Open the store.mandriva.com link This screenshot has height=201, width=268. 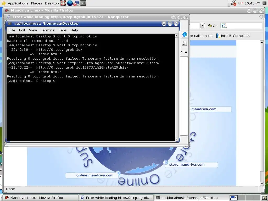point(187,165)
